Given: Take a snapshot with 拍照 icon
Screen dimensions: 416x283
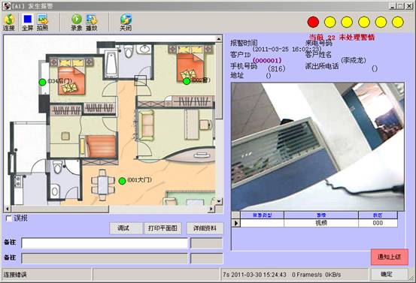Looking at the screenshot, I should point(43,23).
